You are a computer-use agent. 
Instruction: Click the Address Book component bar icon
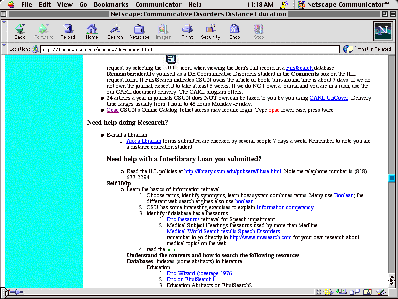[x=367, y=292]
